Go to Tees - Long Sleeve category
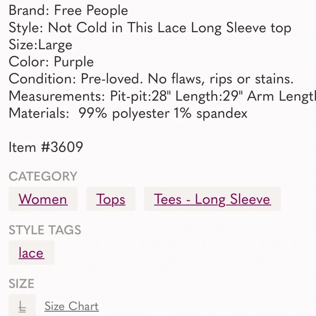Viewport: 316px width, 316px height. (212, 199)
